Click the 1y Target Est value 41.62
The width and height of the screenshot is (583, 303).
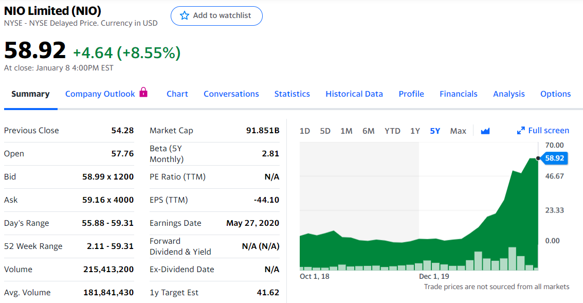268,293
